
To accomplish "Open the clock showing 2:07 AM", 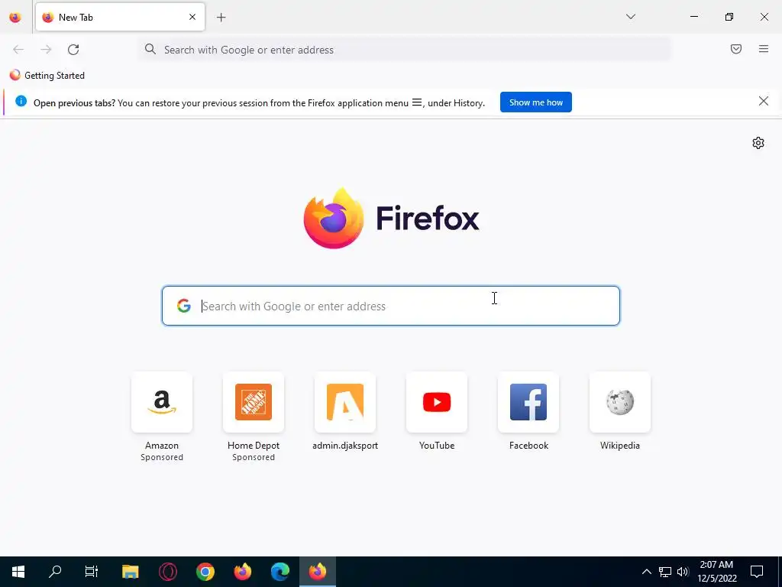I will click(716, 572).
